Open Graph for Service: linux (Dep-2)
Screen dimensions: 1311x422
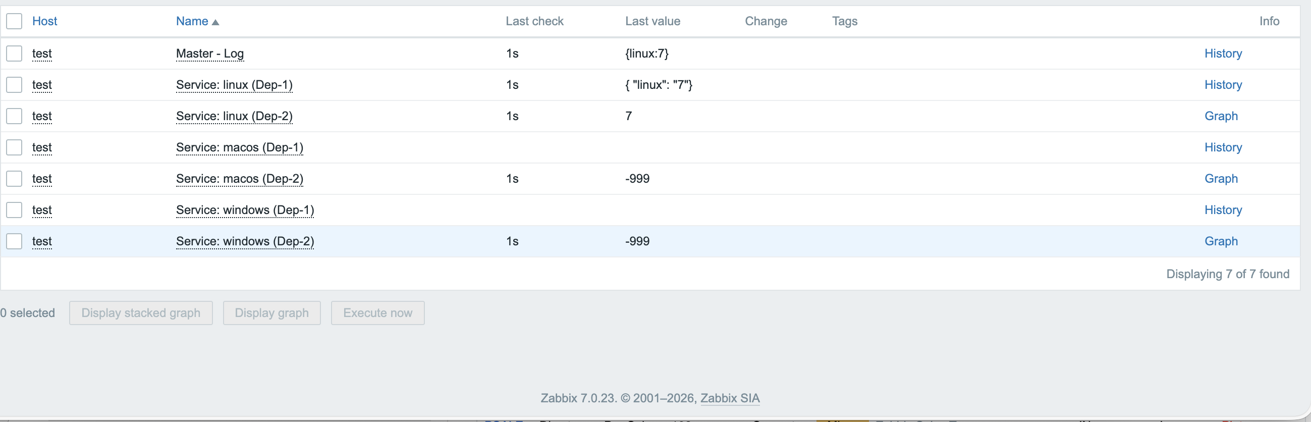tap(1220, 116)
